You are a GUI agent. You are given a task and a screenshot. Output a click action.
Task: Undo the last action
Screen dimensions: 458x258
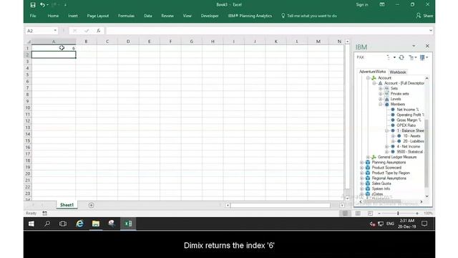click(x=43, y=5)
